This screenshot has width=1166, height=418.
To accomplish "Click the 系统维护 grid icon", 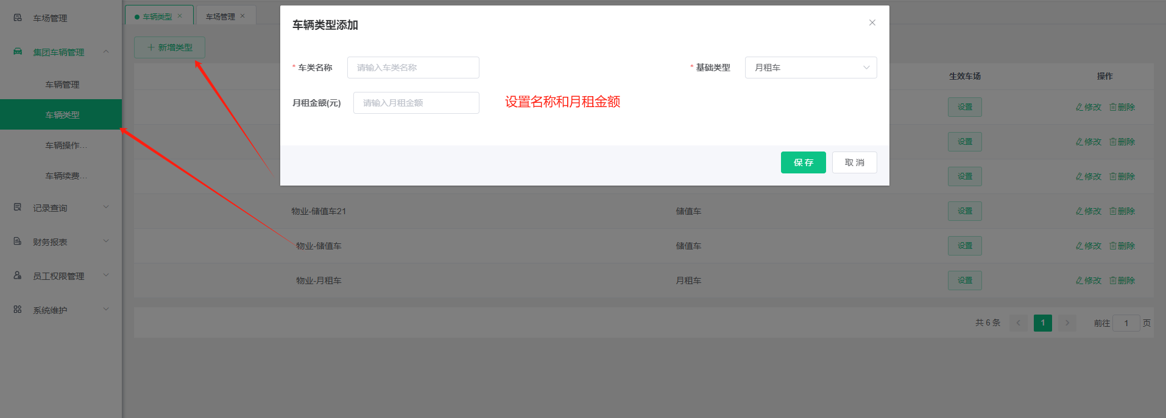I will [x=18, y=310].
